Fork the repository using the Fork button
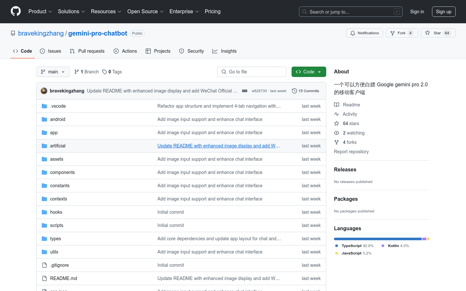The image size is (466, 291). (402, 33)
